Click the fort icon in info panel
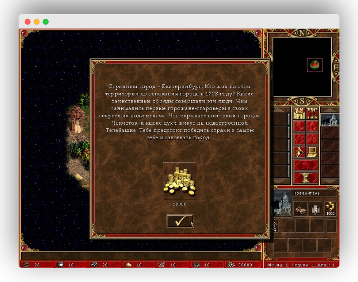Screen dimensions: 358x282 (x=315, y=209)
